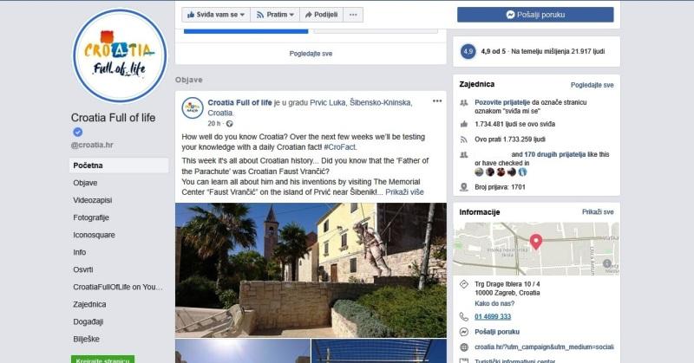Open the 'Događaji' sidebar tab
The height and width of the screenshot is (363, 694).
(x=88, y=321)
